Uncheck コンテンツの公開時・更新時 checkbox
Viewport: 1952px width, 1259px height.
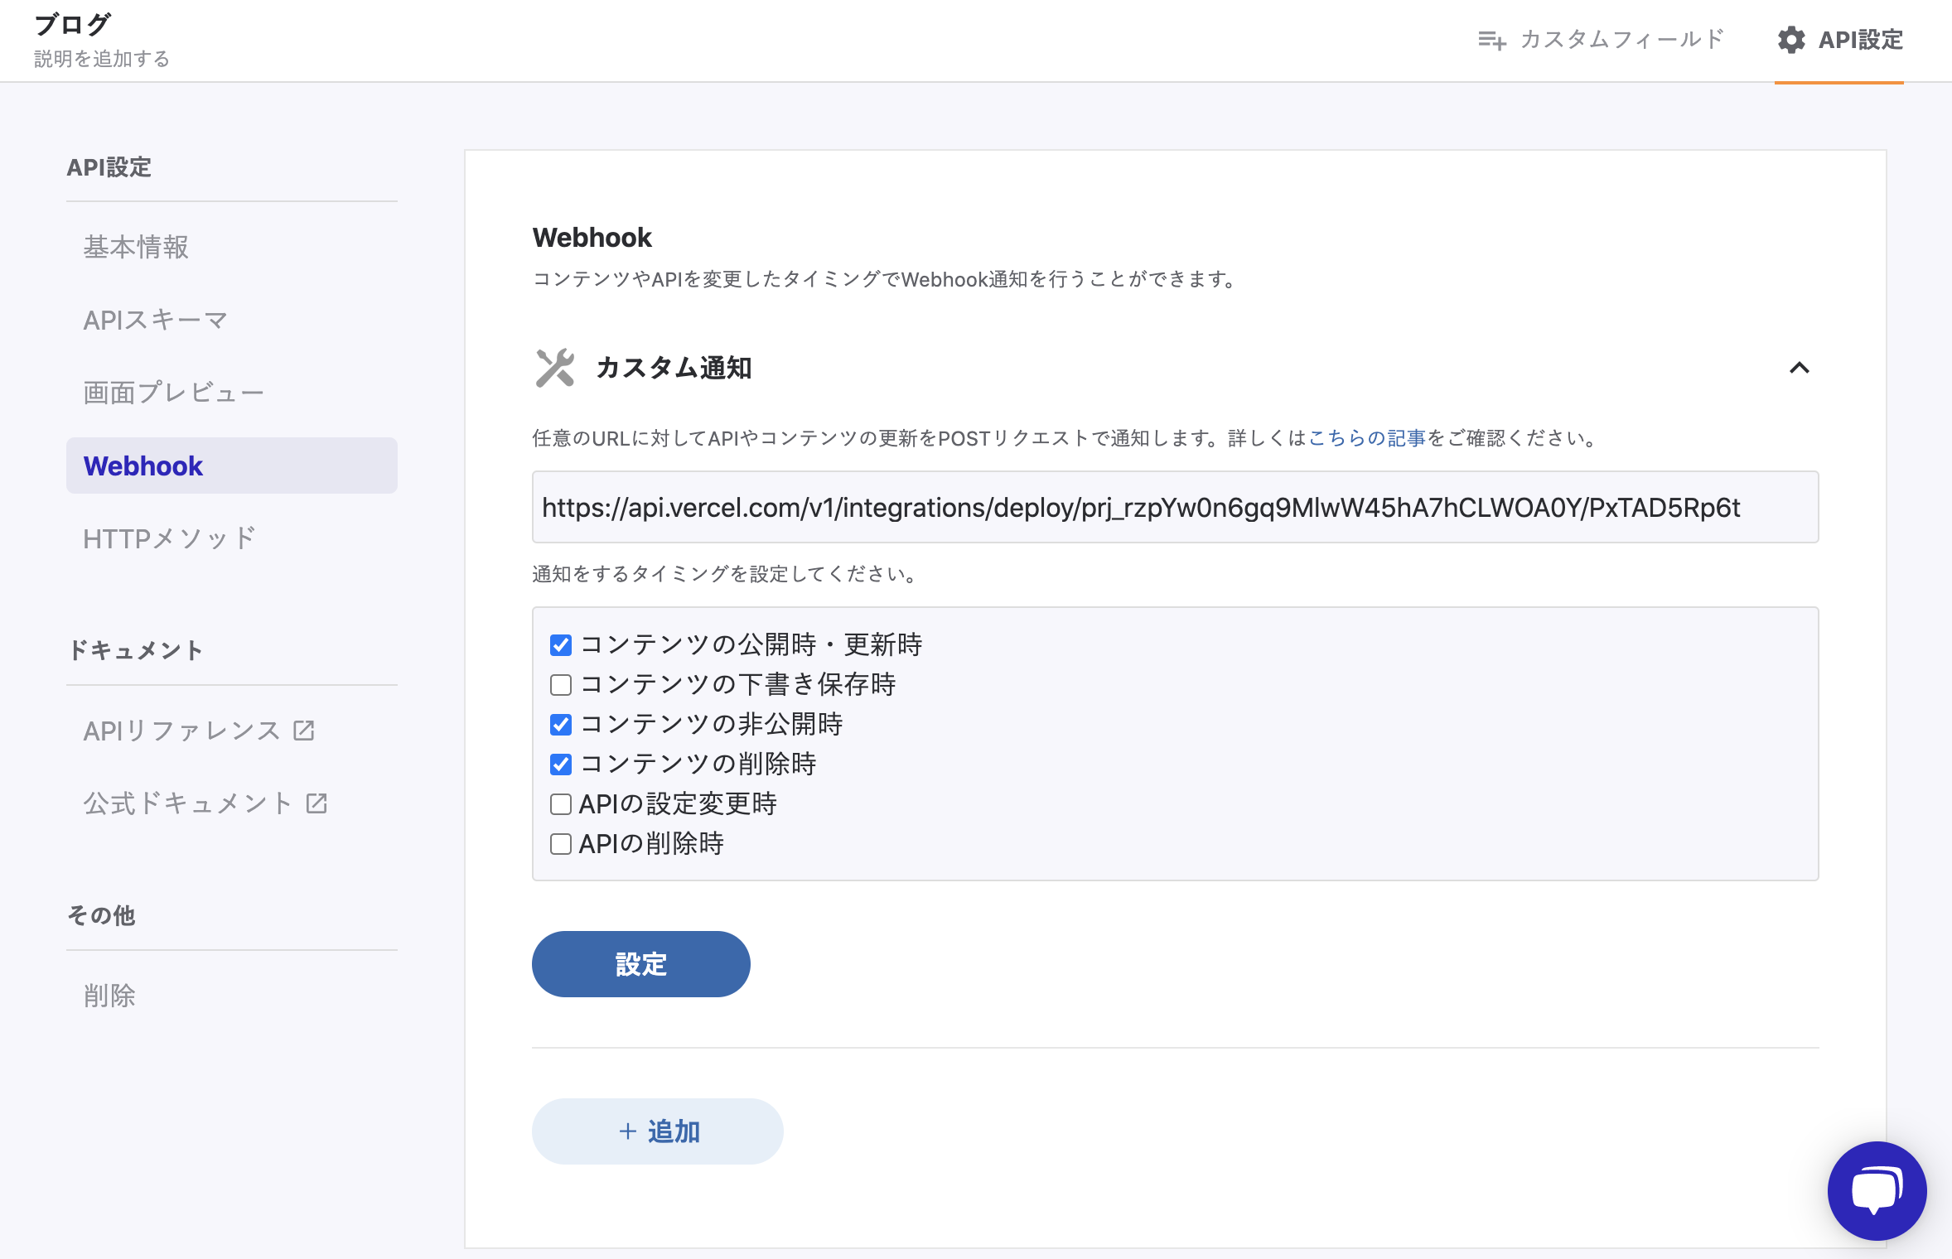pyautogui.click(x=561, y=645)
